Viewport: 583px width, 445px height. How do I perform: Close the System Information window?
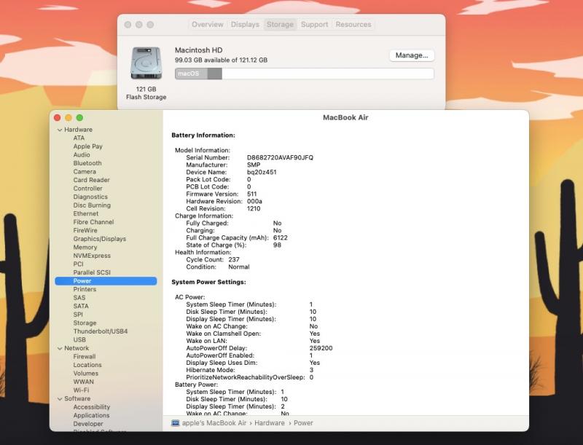[x=58, y=118]
